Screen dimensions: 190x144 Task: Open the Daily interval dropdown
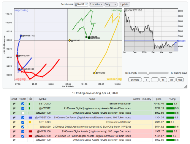coord(111,4)
